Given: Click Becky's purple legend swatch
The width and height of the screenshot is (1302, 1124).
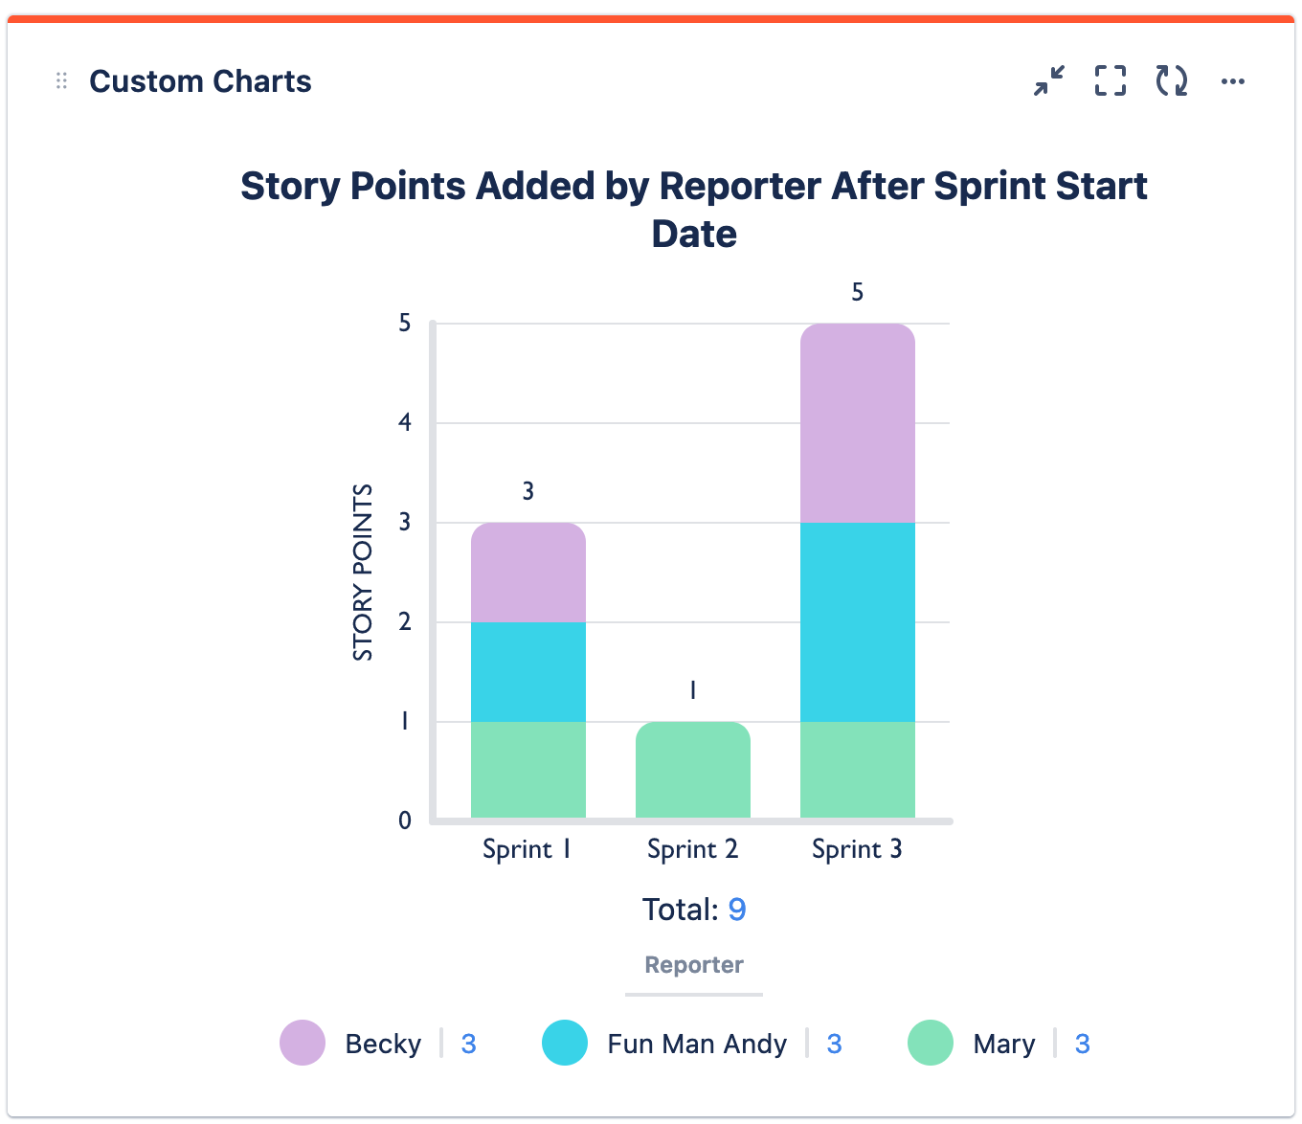Looking at the screenshot, I should click(303, 1043).
